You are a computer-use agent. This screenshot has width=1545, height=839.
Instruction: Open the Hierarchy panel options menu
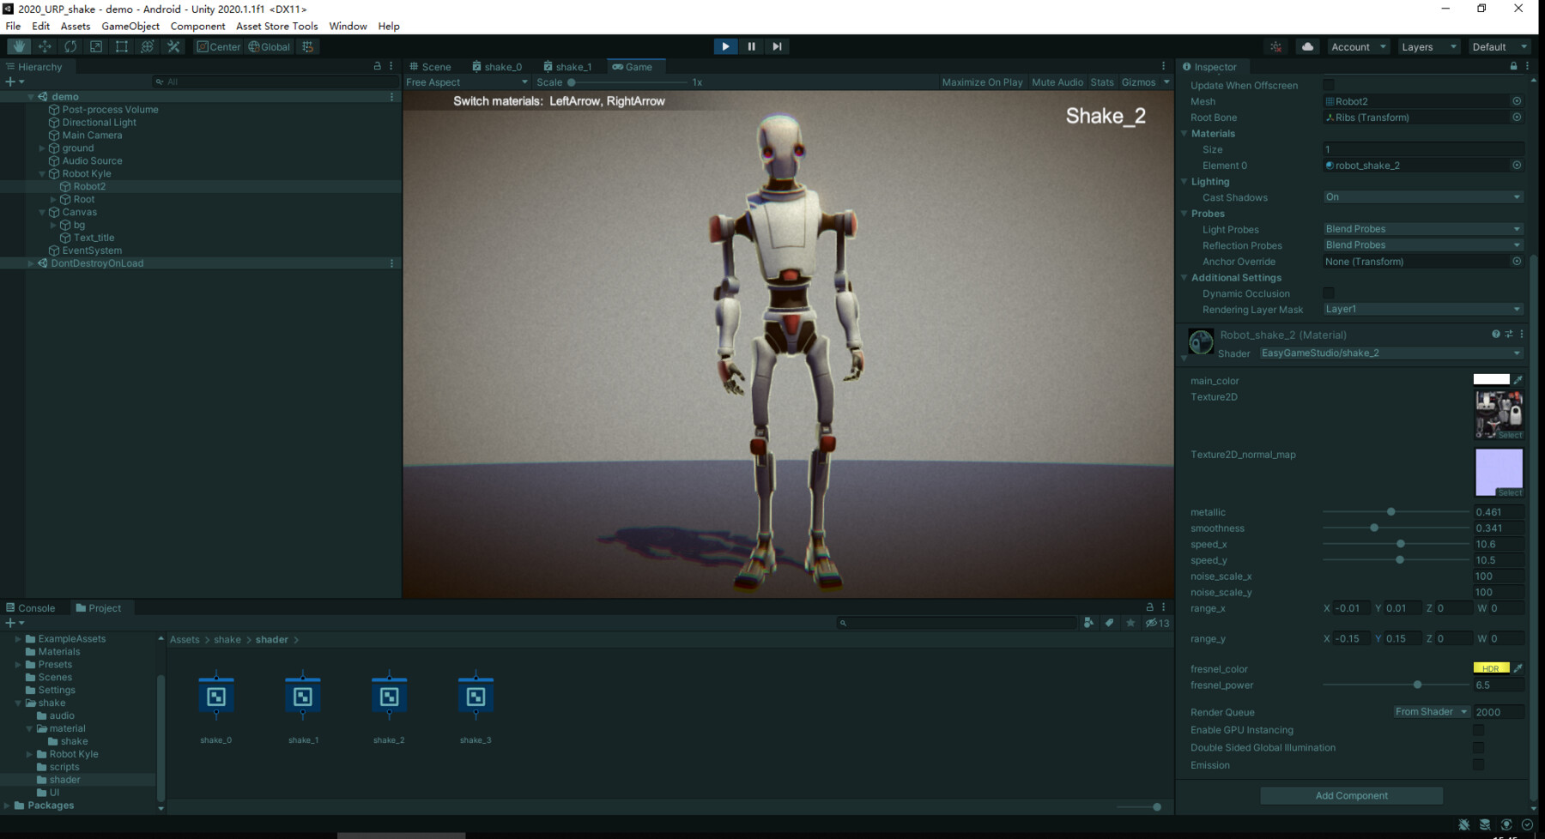tap(392, 66)
